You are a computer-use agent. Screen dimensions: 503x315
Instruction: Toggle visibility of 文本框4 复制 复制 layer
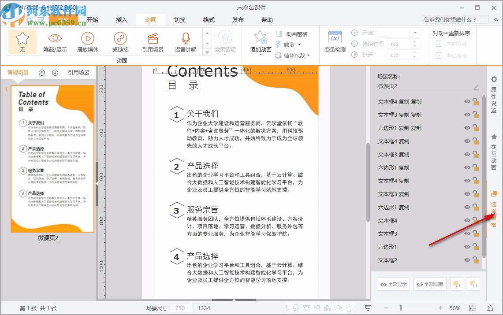(x=467, y=102)
